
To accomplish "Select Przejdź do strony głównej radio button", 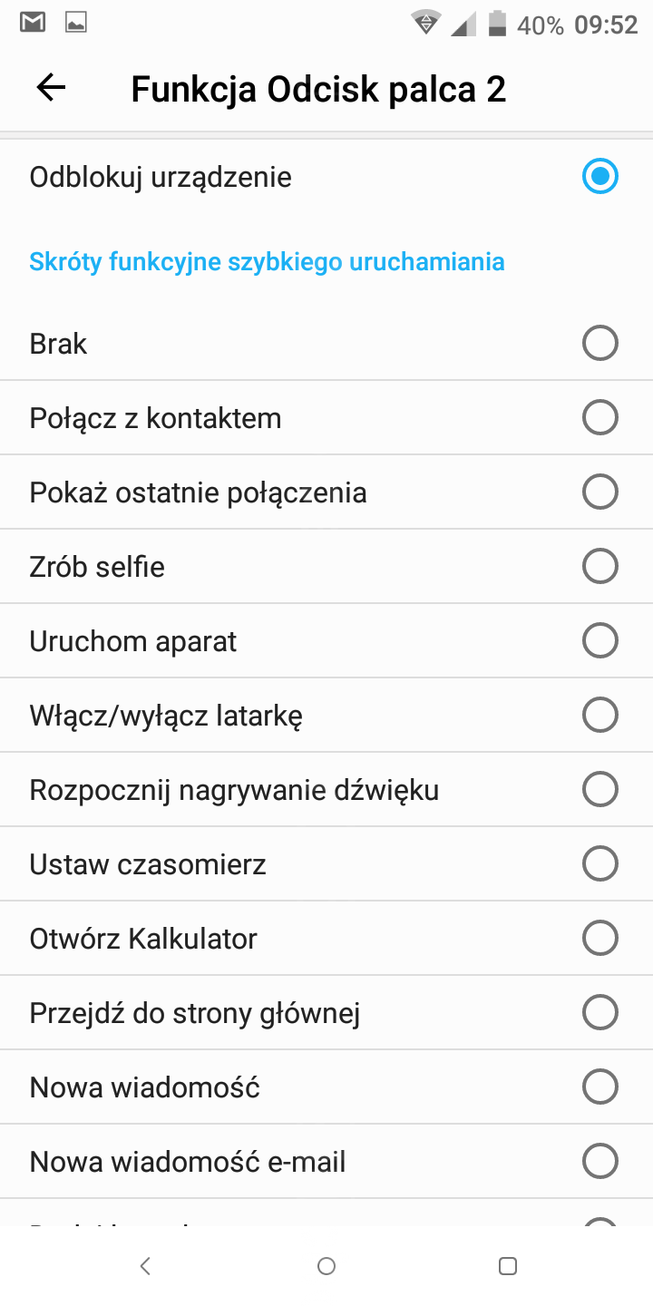I will coord(599,1013).
